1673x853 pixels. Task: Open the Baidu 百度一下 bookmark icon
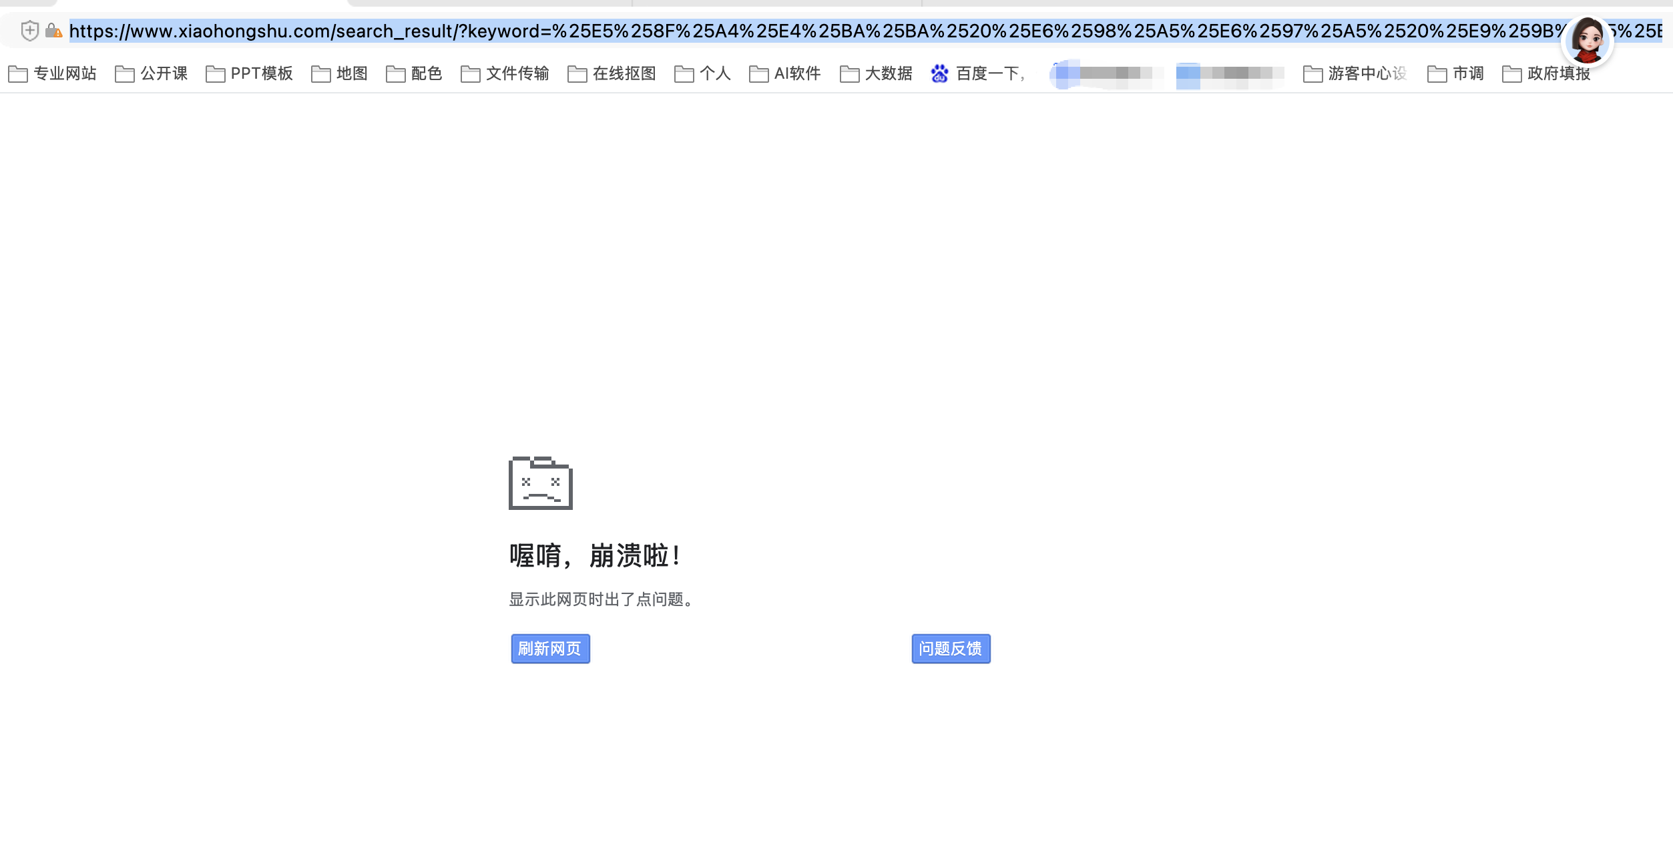coord(940,74)
